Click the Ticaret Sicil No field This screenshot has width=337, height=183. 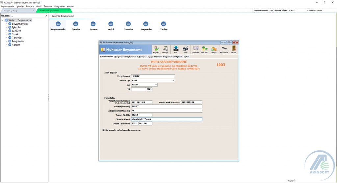click(x=142, y=115)
